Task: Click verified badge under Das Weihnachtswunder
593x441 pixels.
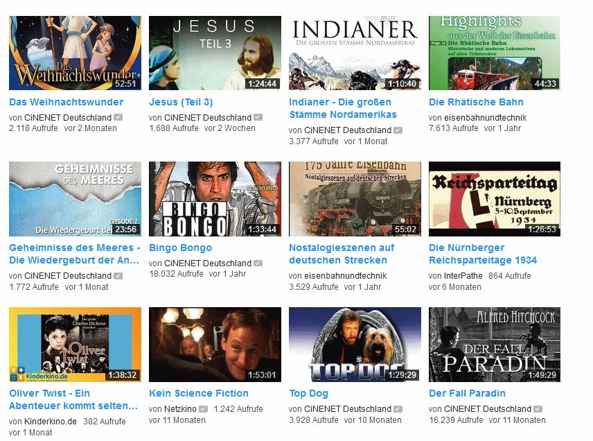Action: pyautogui.click(x=118, y=117)
